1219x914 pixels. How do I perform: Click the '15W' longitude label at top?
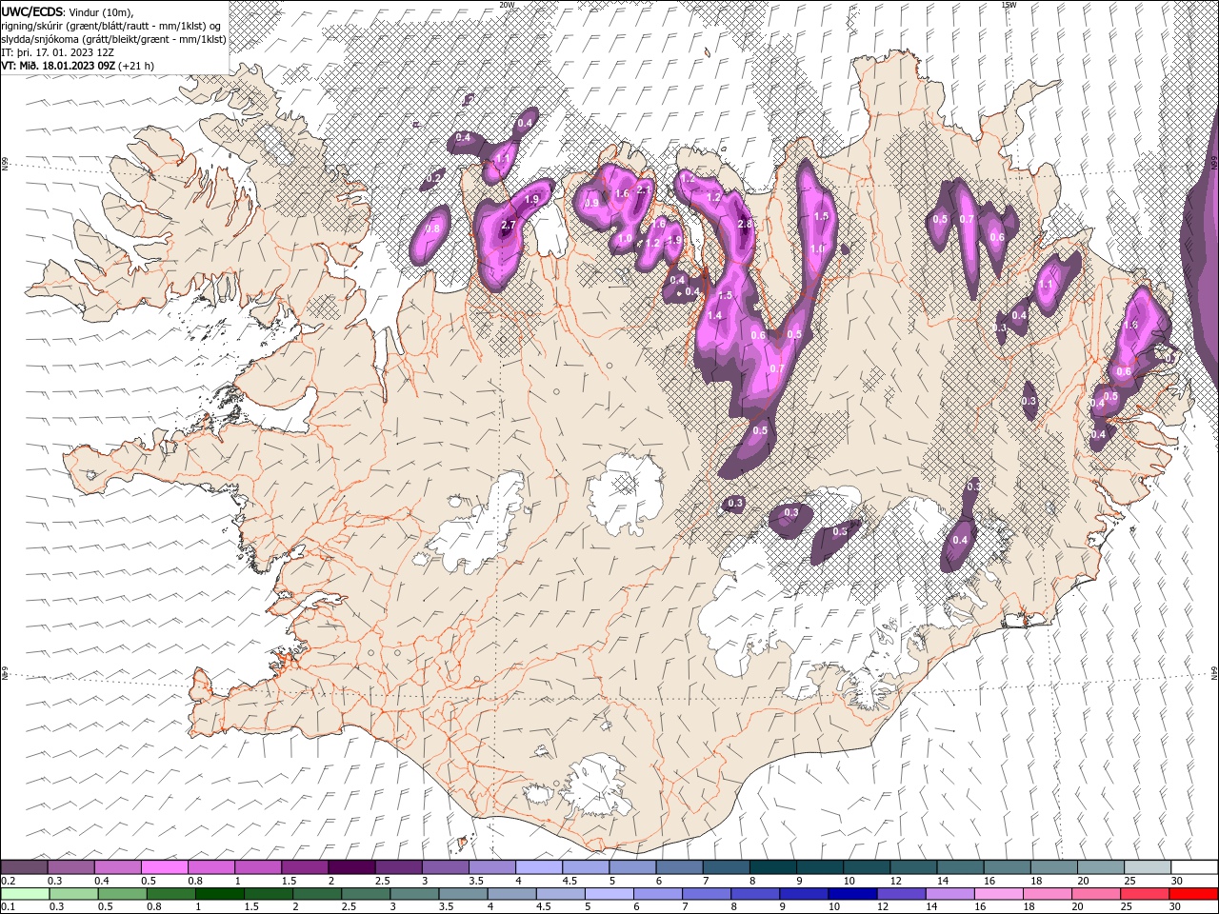tap(1008, 4)
